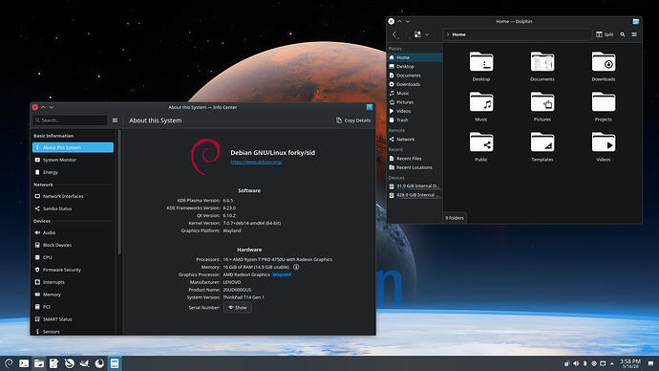Open Network Interfaces page
This screenshot has height=371, width=659.
tap(73, 196)
